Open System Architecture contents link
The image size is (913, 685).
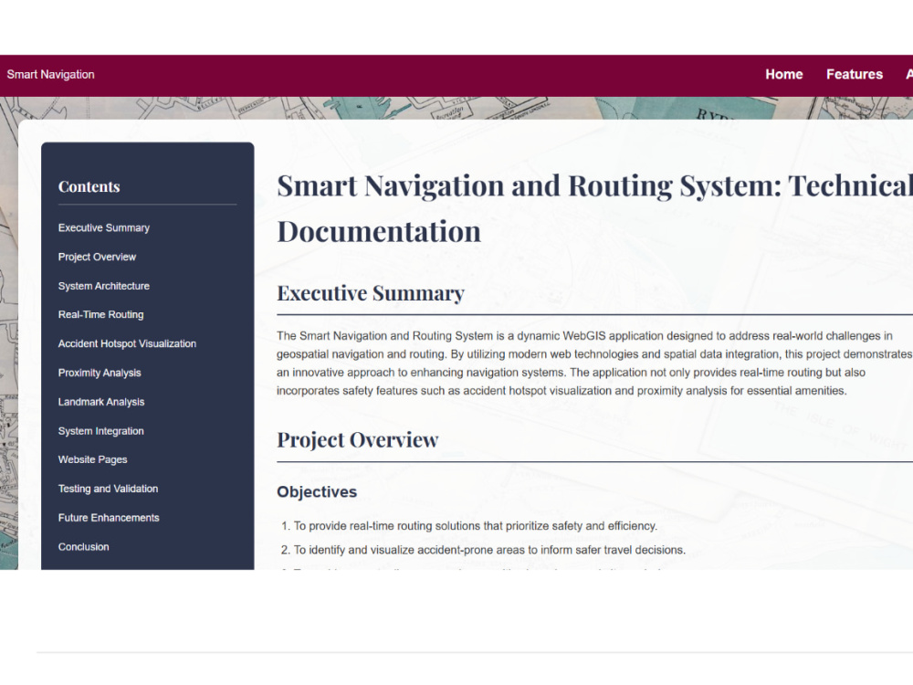point(104,286)
